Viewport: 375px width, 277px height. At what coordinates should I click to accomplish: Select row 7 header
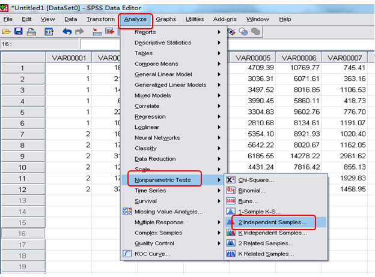pyautogui.click(x=22, y=133)
